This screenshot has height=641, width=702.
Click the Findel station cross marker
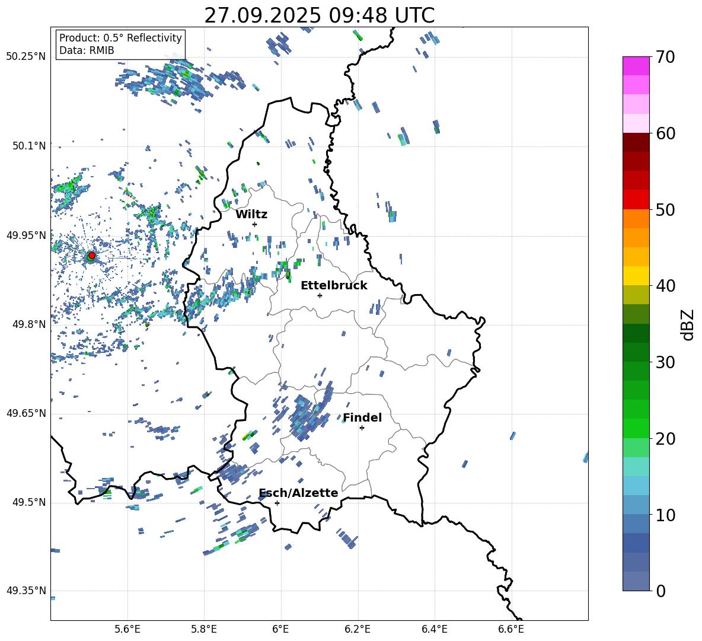tap(362, 428)
